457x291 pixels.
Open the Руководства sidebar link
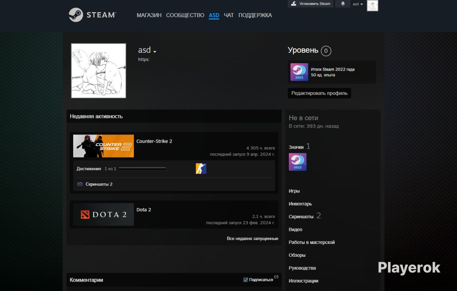pyautogui.click(x=302, y=268)
